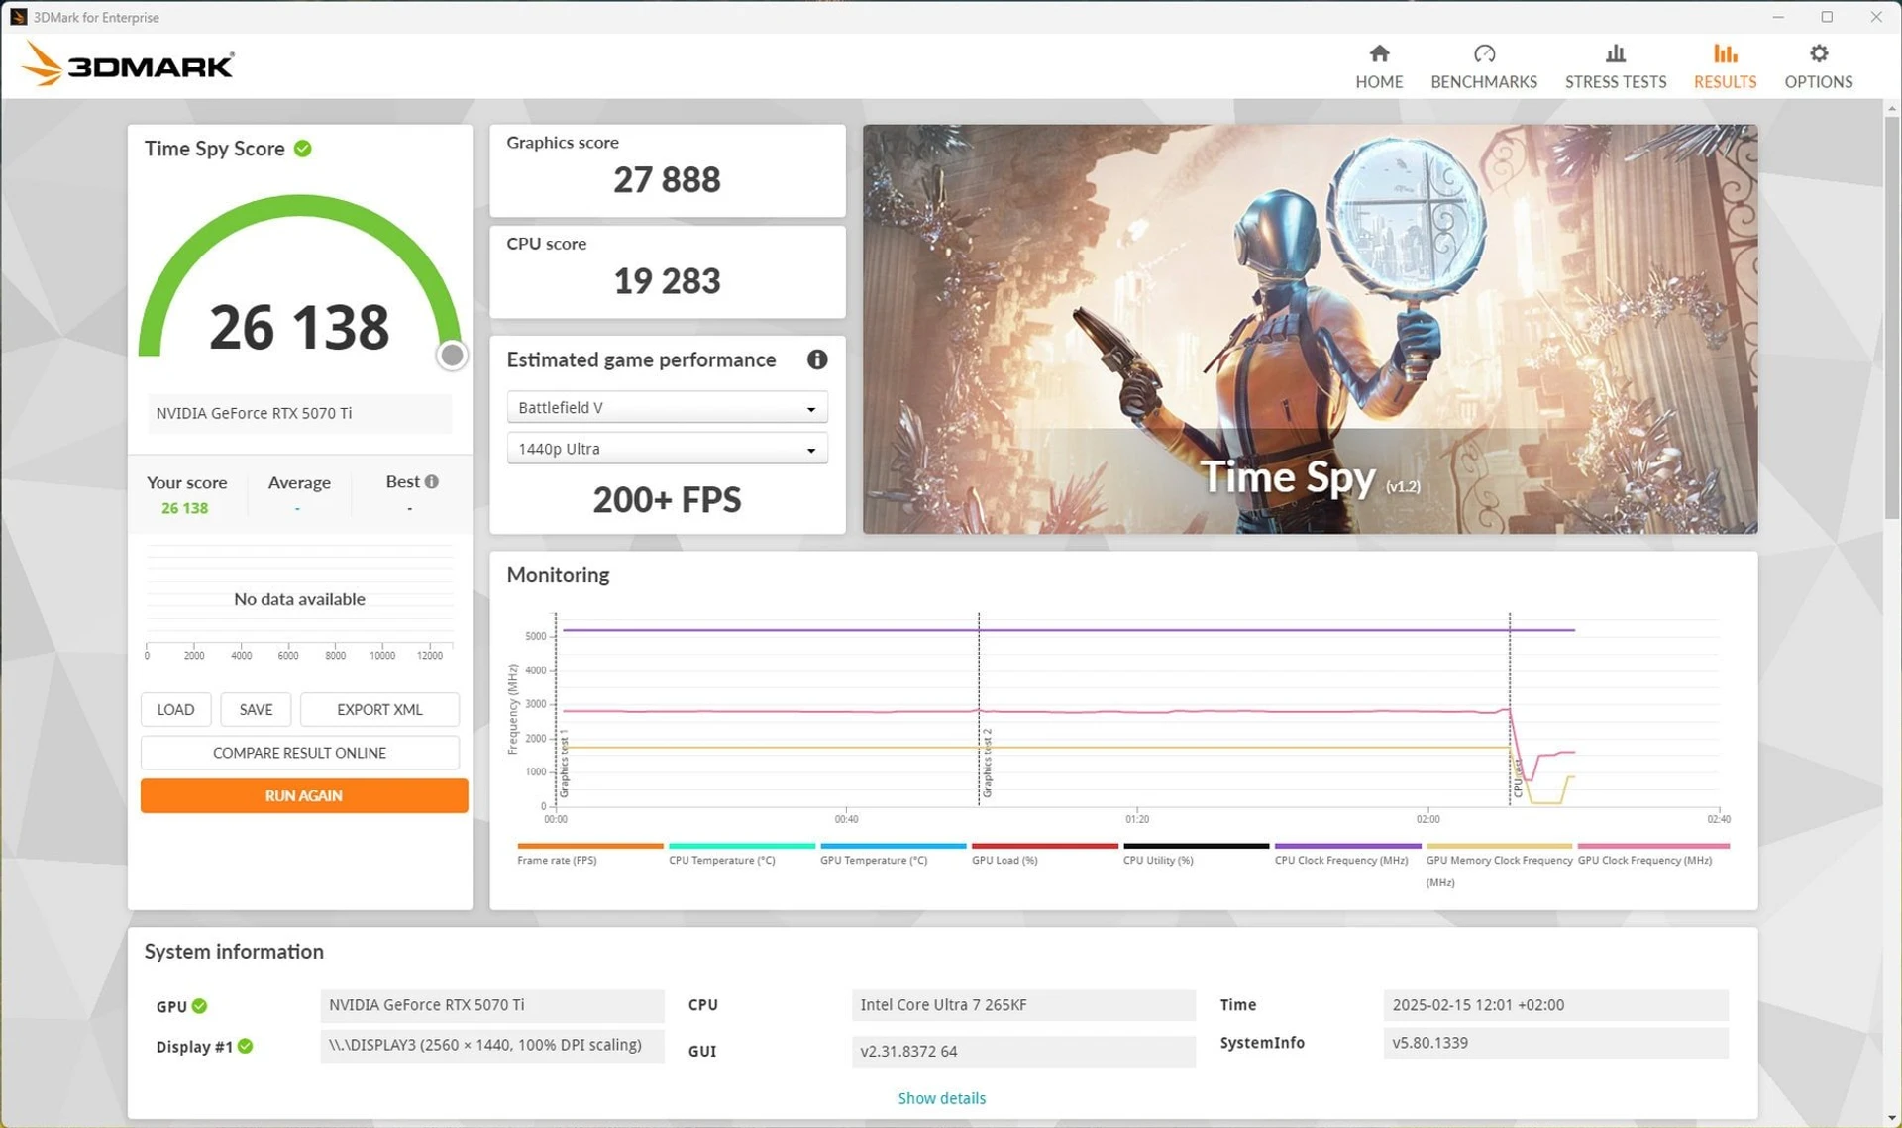Toggle CPU Temperature legend swatch

742,846
